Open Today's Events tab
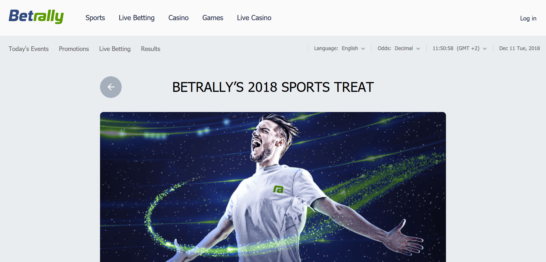Screen dimensions: 546x262 click(x=29, y=49)
